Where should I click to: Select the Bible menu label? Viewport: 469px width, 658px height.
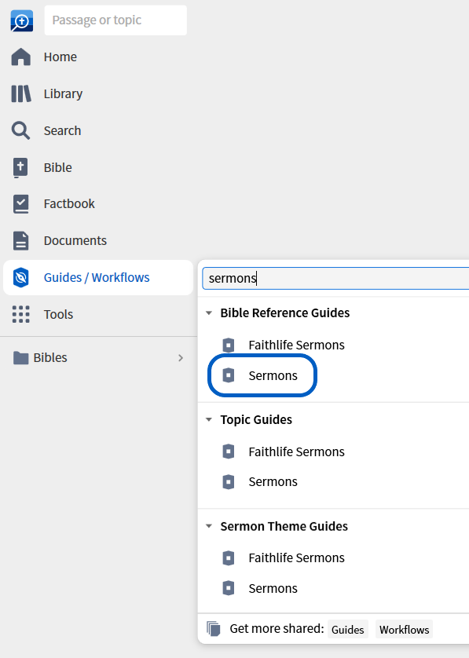click(x=58, y=168)
